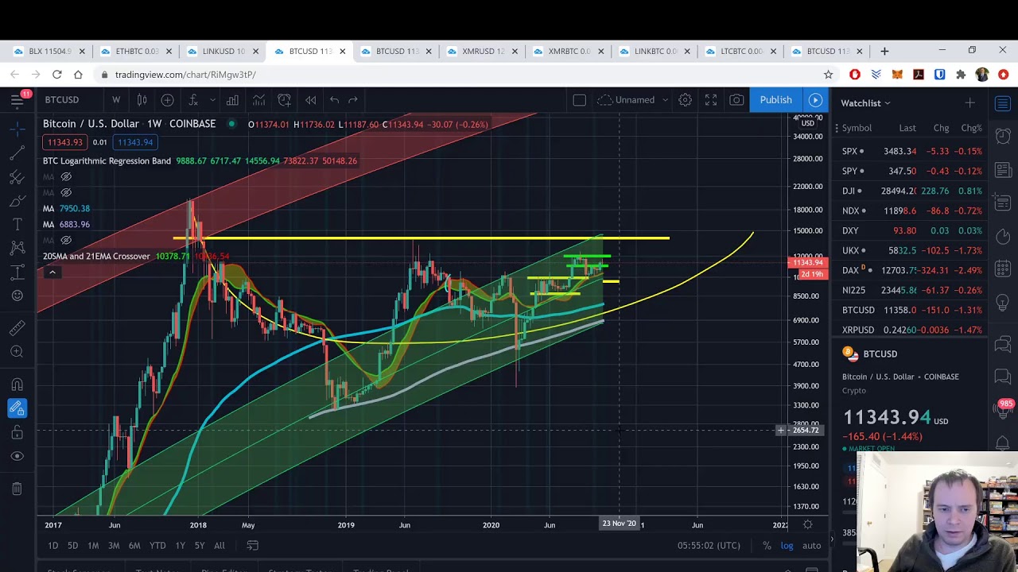Start bar replay mode
This screenshot has height=572, width=1018.
click(311, 99)
